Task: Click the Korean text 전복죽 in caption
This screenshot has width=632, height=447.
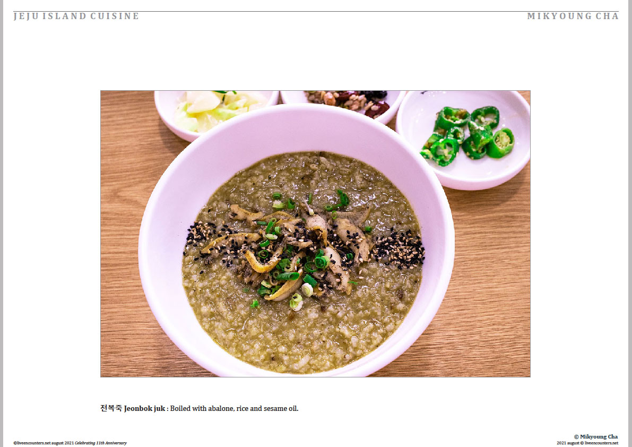Action: (111, 408)
